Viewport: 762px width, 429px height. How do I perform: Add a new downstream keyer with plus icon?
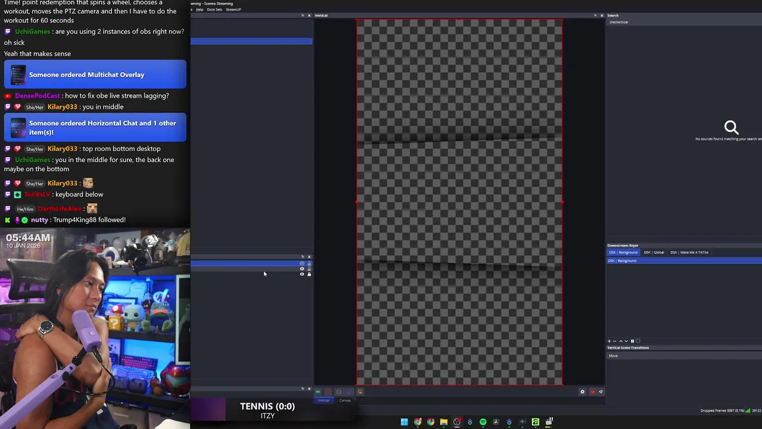609,341
